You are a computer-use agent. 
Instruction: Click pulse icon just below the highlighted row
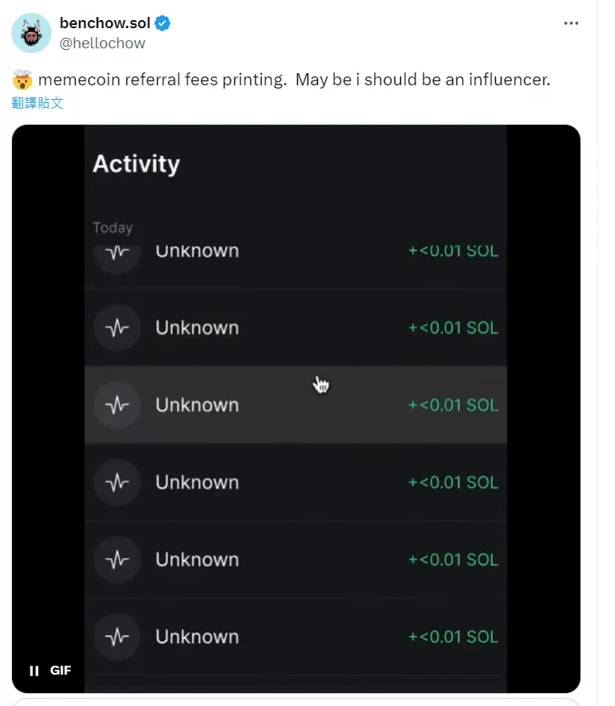point(118,482)
